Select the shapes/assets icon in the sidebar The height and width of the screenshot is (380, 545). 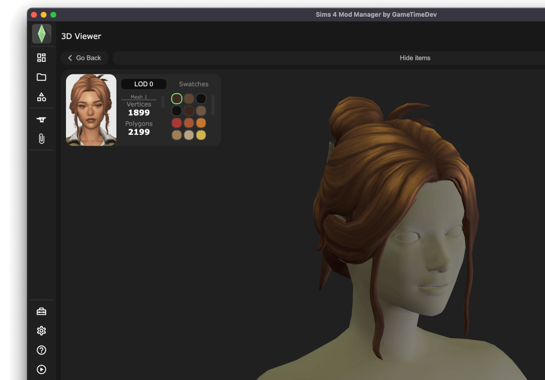click(x=41, y=97)
